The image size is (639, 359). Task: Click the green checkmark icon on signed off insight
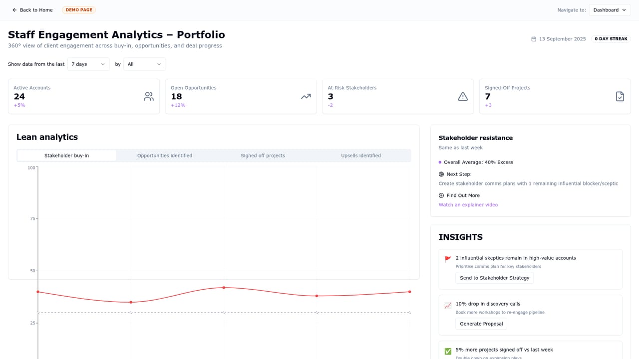pos(448,351)
